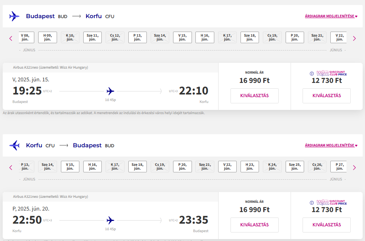The width and height of the screenshot is (365, 241).
Task: Select outbound date H 09, jún.
Action: click(47, 37)
